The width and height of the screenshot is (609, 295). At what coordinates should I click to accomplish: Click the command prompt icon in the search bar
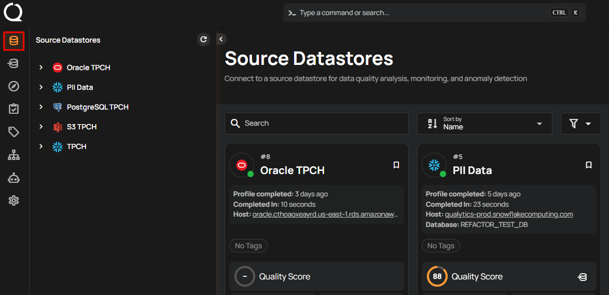[x=292, y=13]
